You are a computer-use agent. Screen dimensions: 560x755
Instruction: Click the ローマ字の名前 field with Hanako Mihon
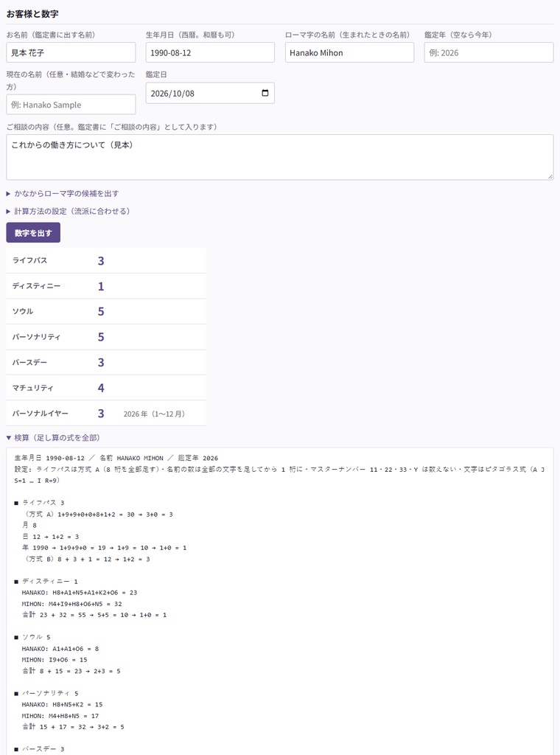tap(349, 52)
